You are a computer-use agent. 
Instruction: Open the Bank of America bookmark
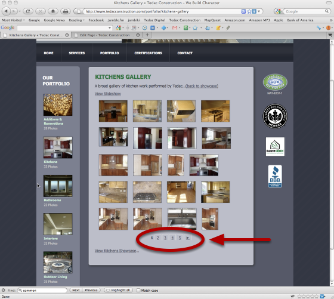click(300, 20)
